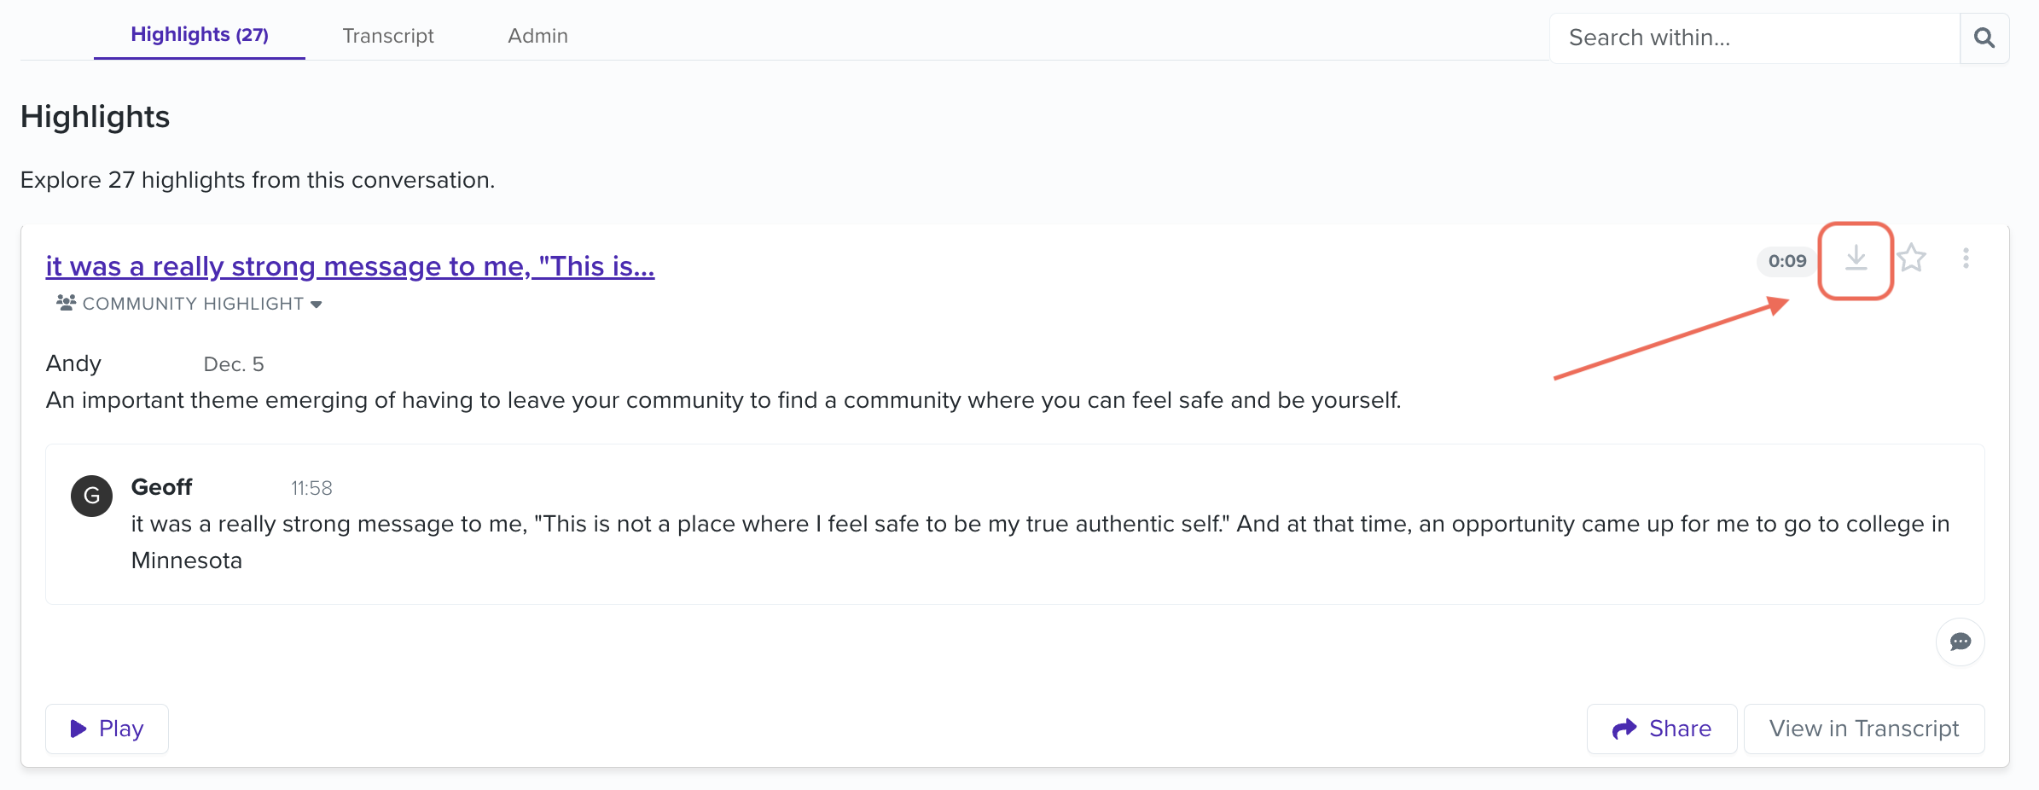Image resolution: width=2039 pixels, height=790 pixels.
Task: Switch to the Transcript tab
Action: [x=388, y=36]
